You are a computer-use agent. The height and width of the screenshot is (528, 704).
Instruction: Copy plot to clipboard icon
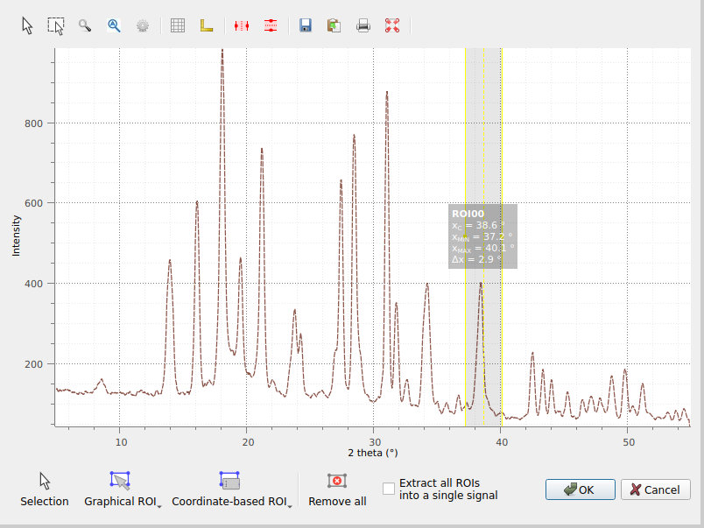tap(334, 25)
